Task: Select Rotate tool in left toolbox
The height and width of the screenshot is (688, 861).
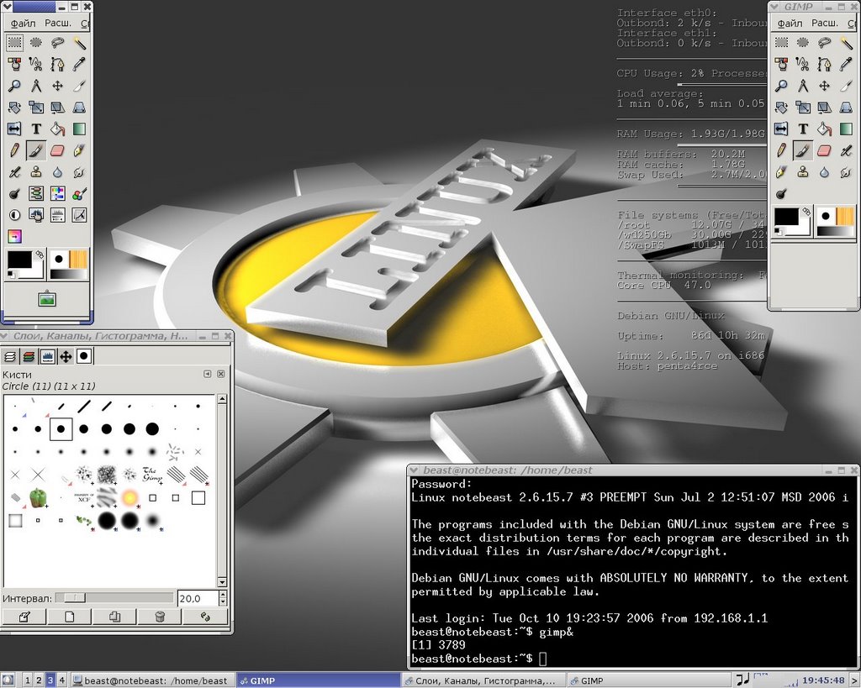Action: pos(15,107)
